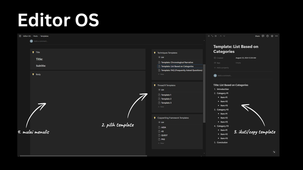This screenshot has height=170, width=303.
Task: Click the Share button
Action: coord(258,36)
